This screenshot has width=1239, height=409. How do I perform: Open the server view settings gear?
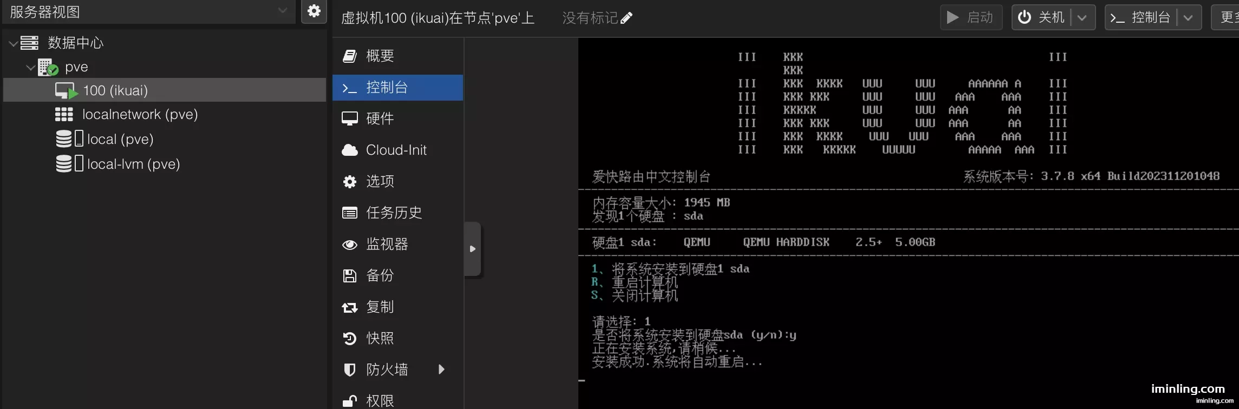(314, 11)
